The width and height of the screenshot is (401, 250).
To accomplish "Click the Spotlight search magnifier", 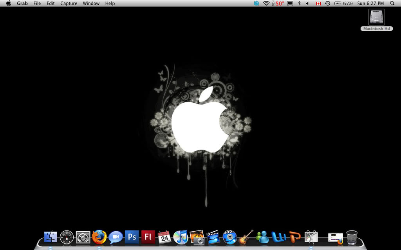I will point(392,3).
